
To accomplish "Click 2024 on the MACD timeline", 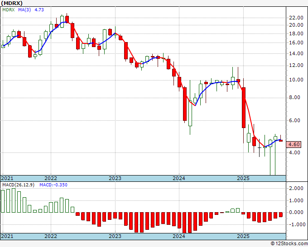I will tap(179, 236).
